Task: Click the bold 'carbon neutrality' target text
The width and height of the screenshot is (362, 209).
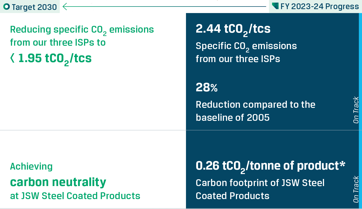Action: [x=58, y=182]
